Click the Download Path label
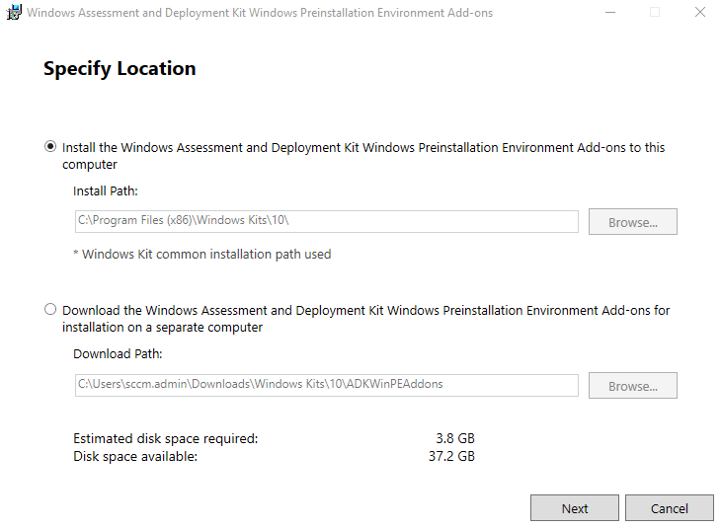Screen dimensions: 721x528 [x=118, y=353]
